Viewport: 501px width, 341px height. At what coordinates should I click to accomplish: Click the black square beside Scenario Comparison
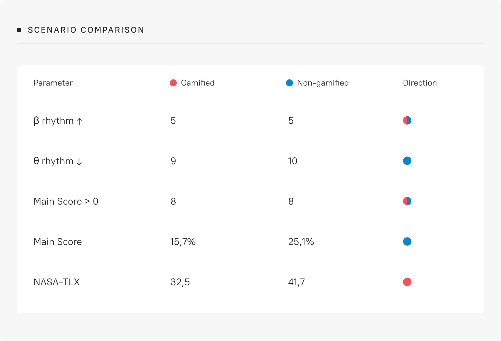tap(19, 30)
